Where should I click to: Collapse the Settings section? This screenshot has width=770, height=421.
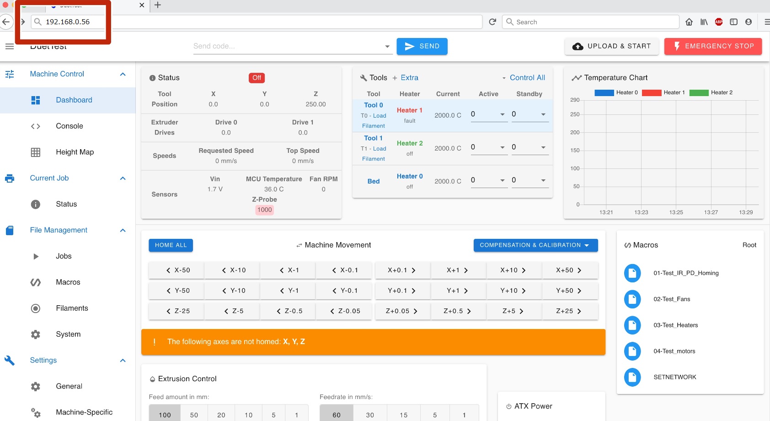coord(123,361)
